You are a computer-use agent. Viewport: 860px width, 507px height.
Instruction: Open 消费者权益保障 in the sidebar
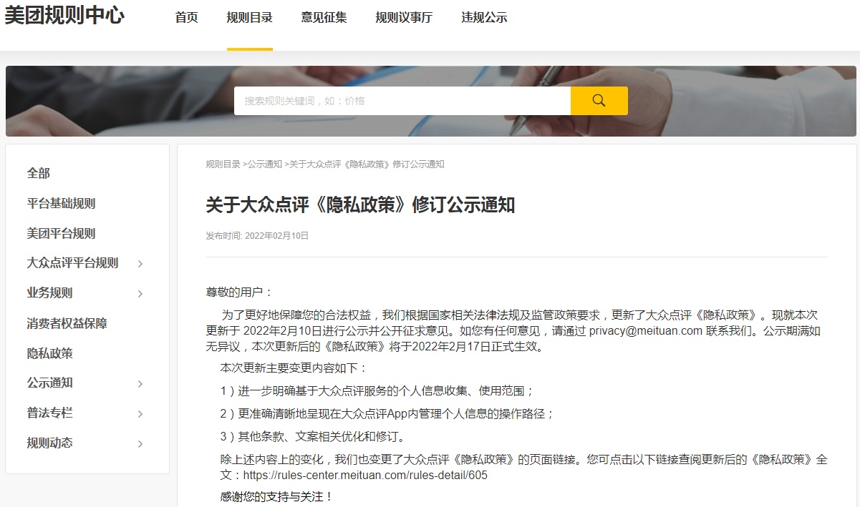67,323
